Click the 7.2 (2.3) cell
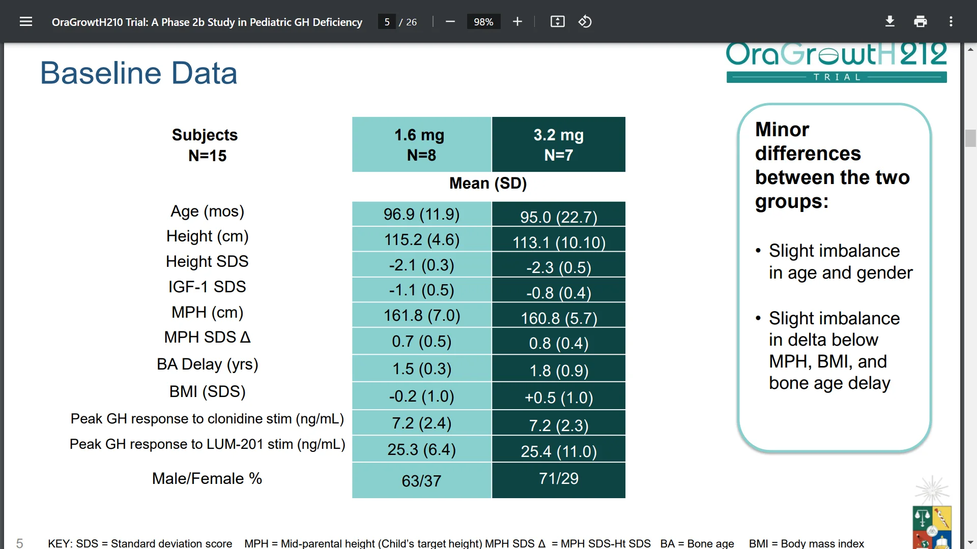The height and width of the screenshot is (549, 977). click(x=559, y=423)
